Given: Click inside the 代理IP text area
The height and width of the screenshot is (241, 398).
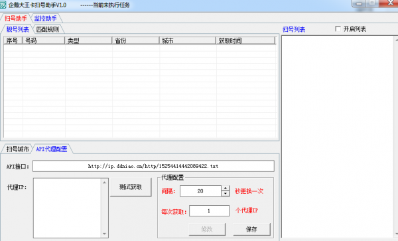Looking at the screenshot, I should (67, 208).
